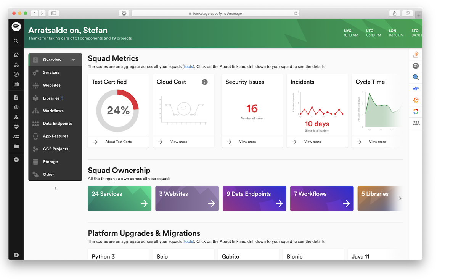
Task: Click the Spotify logo in the left sidebar
Action: (x=16, y=27)
